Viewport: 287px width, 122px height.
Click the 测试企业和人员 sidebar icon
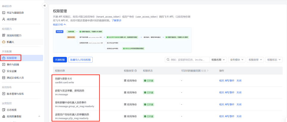coord(4,78)
